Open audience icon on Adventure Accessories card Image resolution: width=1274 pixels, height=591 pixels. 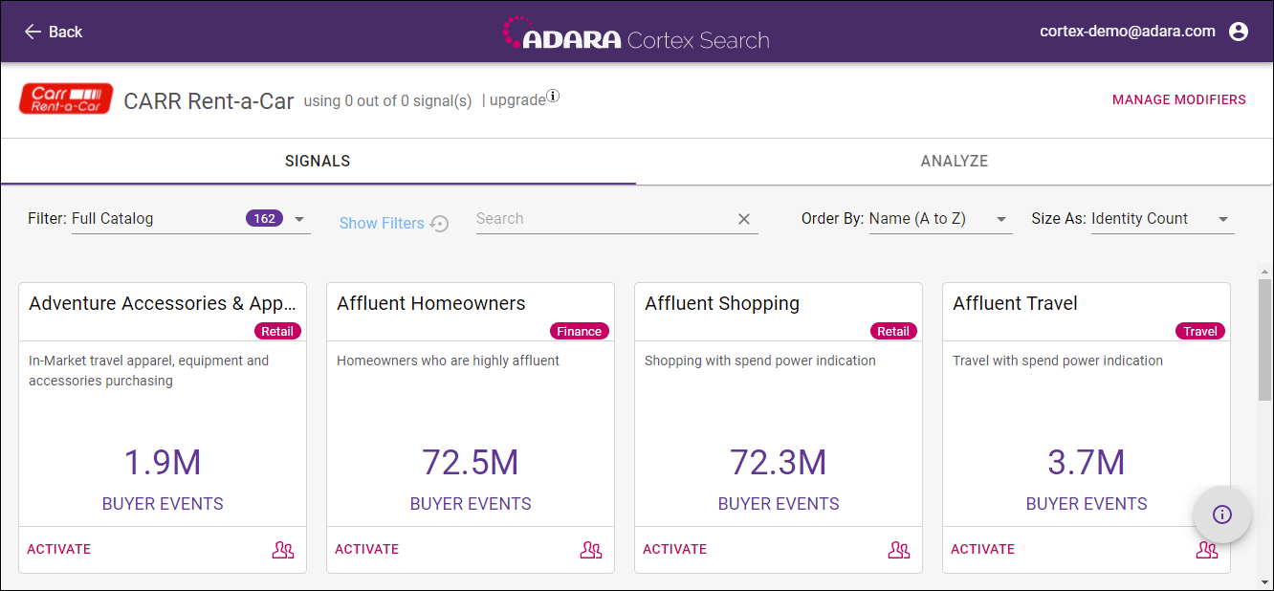click(x=283, y=550)
